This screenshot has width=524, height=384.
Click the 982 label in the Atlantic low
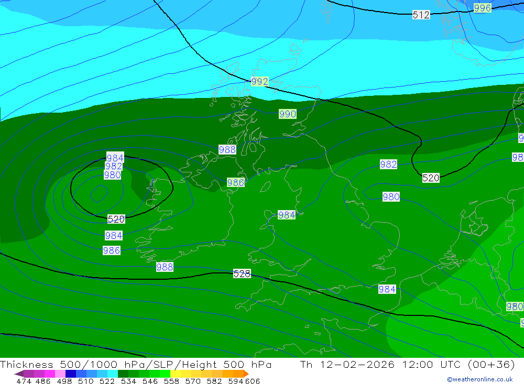pos(113,166)
